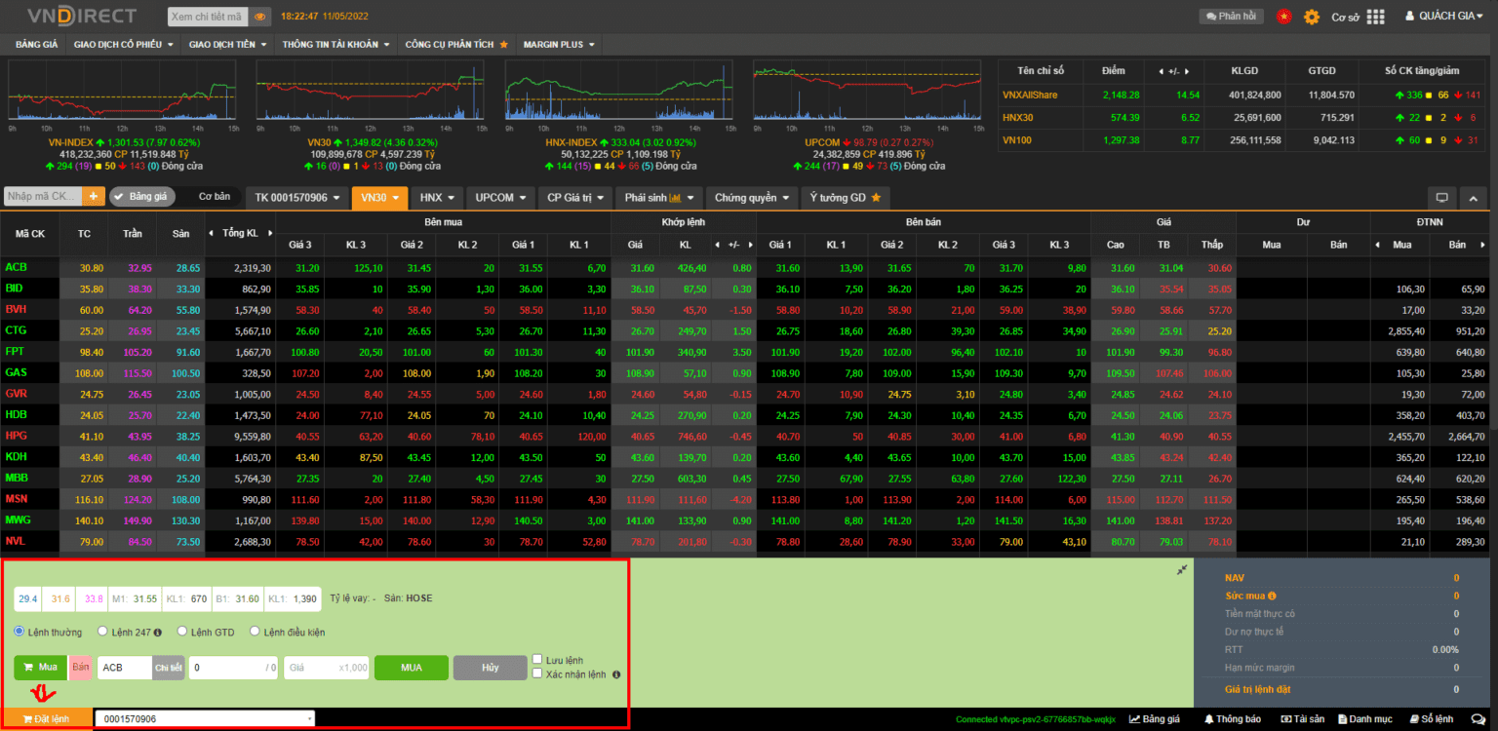Switch price board view to Bảng giá
The height and width of the screenshot is (731, 1498).
pos(141,197)
